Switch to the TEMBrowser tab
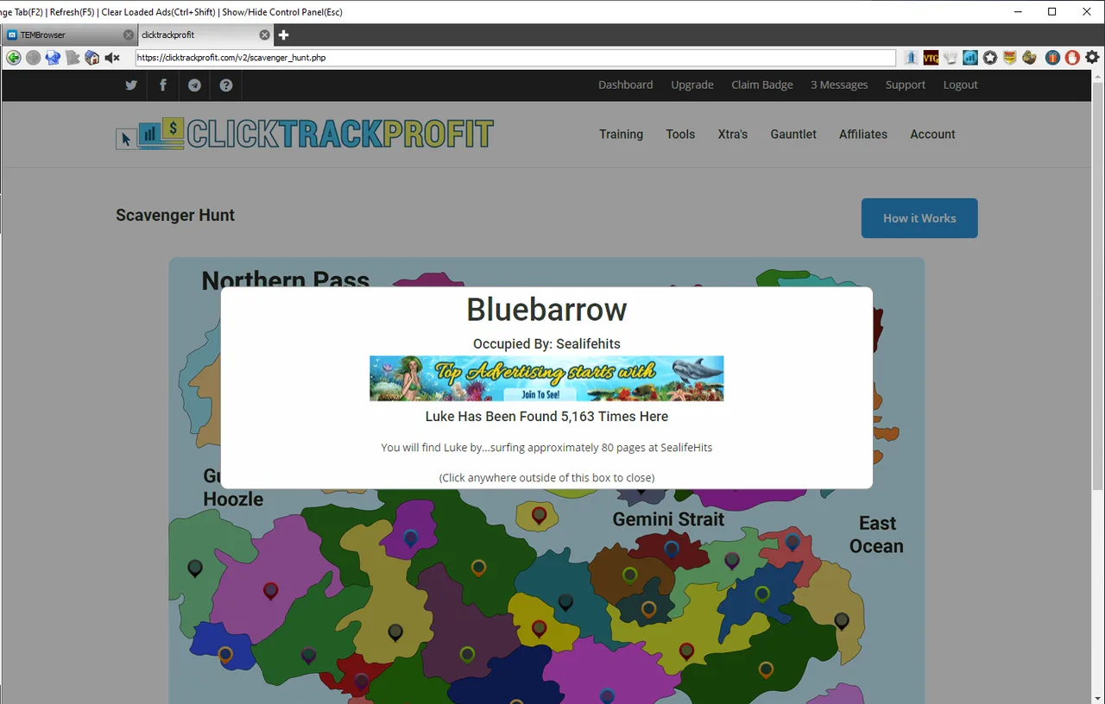Viewport: 1105px width, 704px height. coord(69,35)
